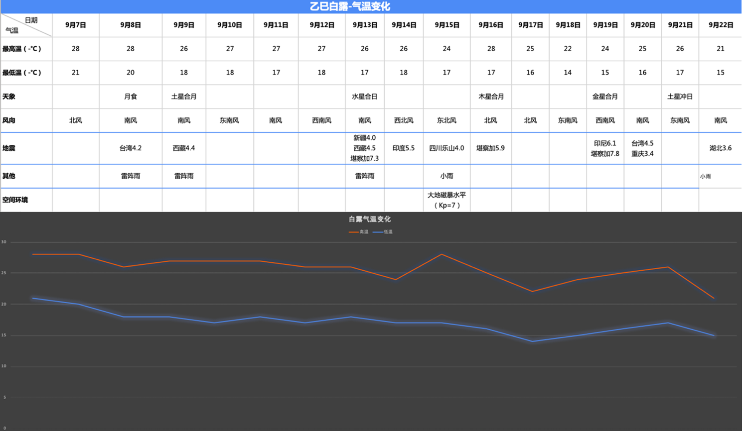This screenshot has width=742, height=431.
Task: Click 小雨 cell under 9月22日
Action: click(x=721, y=176)
